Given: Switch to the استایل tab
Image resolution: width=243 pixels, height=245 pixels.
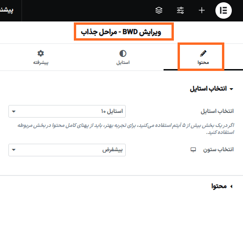Looking at the screenshot, I should pos(123,57).
